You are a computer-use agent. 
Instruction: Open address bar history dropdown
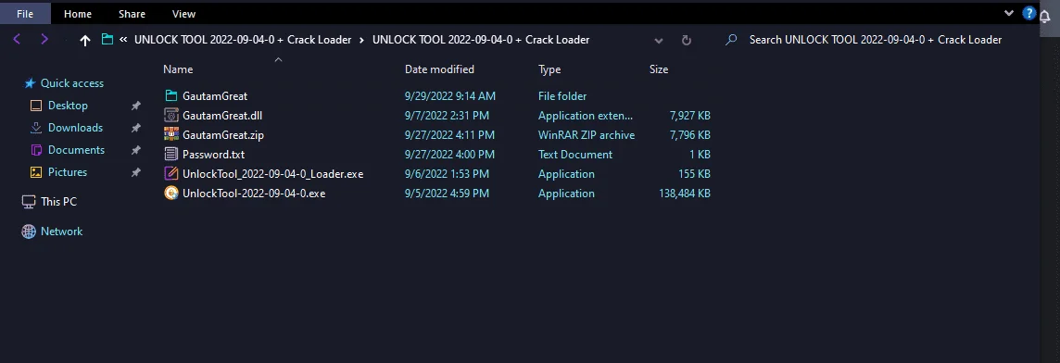(659, 40)
